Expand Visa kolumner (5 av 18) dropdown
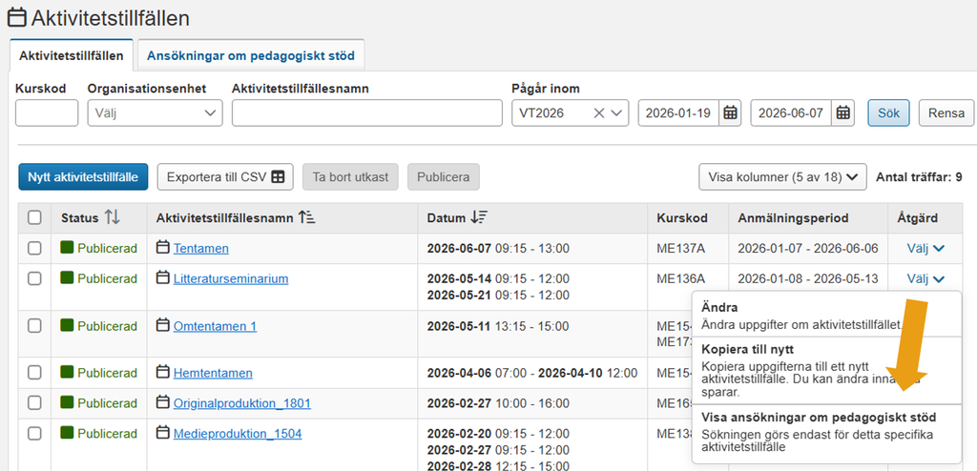Viewport: 977px width, 471px height. tap(782, 177)
